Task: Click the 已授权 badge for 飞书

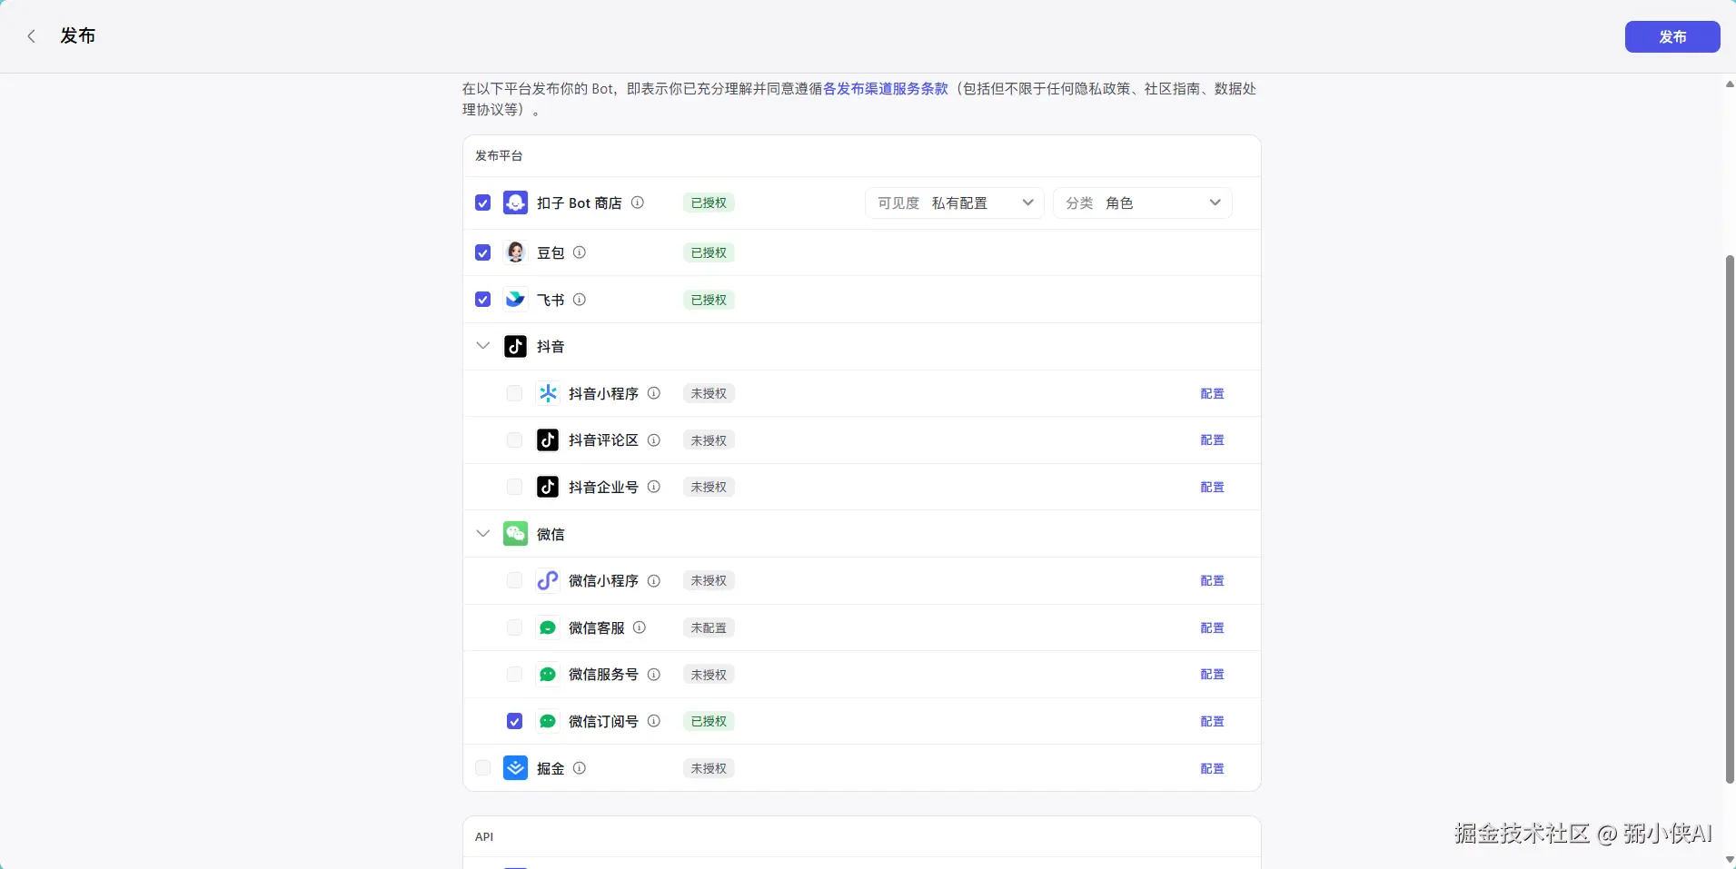Action: click(x=709, y=300)
